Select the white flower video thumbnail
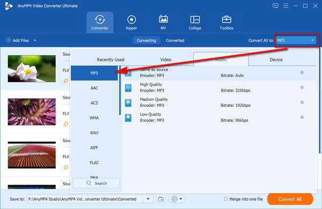The width and height of the screenshot is (322, 209). click(32, 69)
